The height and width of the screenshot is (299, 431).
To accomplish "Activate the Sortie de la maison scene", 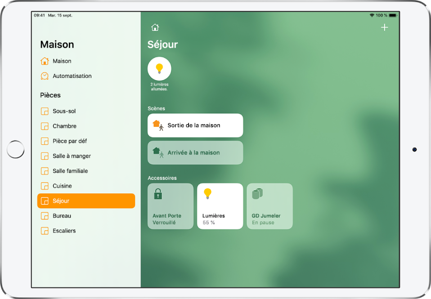I will [195, 125].
